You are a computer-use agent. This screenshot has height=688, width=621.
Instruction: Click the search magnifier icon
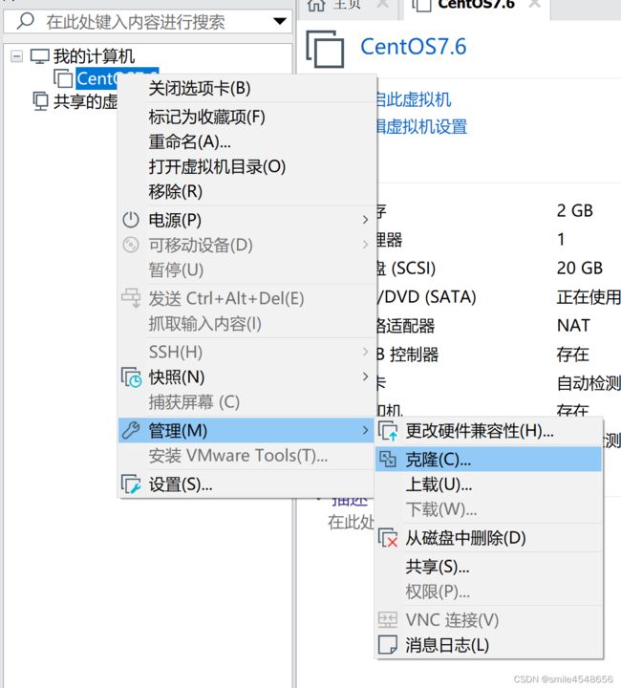[26, 20]
